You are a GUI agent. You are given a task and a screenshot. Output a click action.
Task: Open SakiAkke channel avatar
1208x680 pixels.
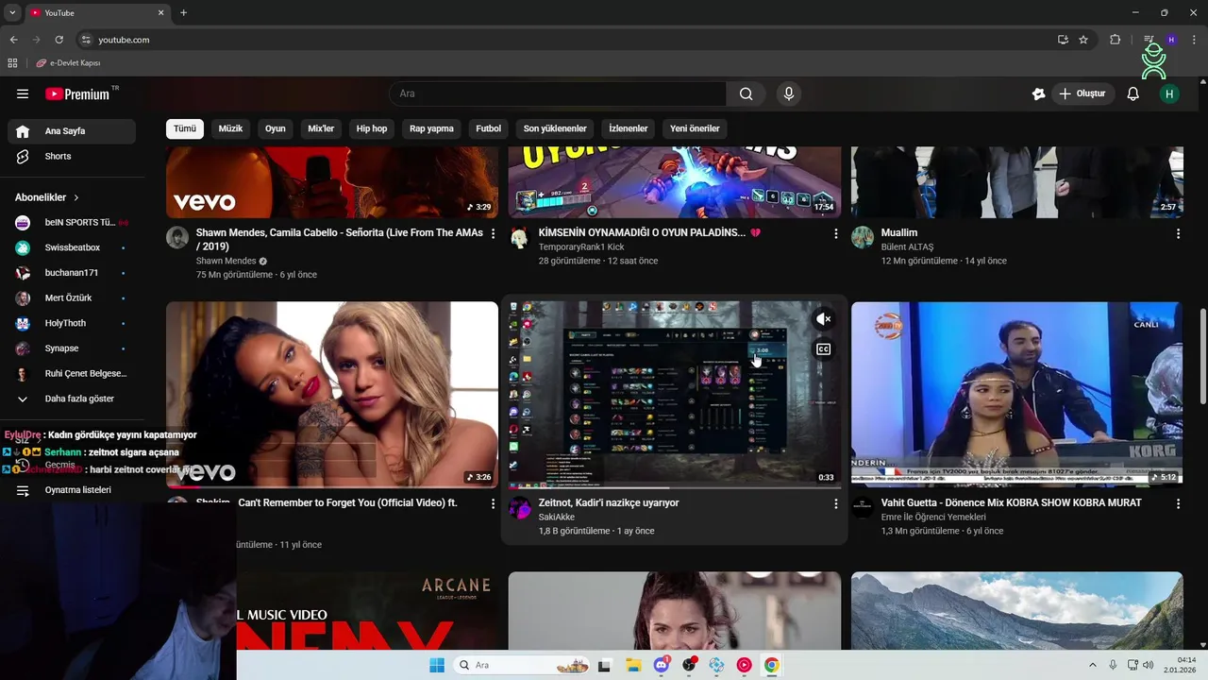(520, 508)
